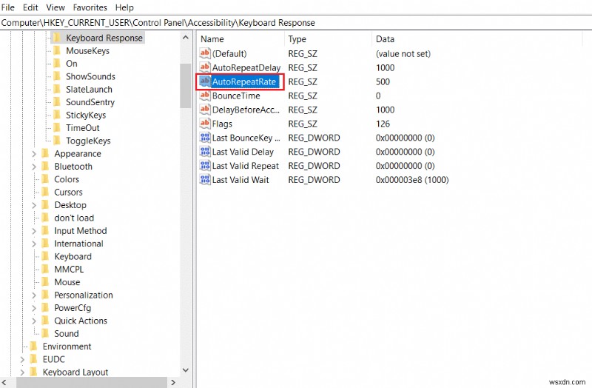This screenshot has width=592, height=388.
Task: Click the AutoRepeatDelay string value icon
Action: tap(205, 67)
